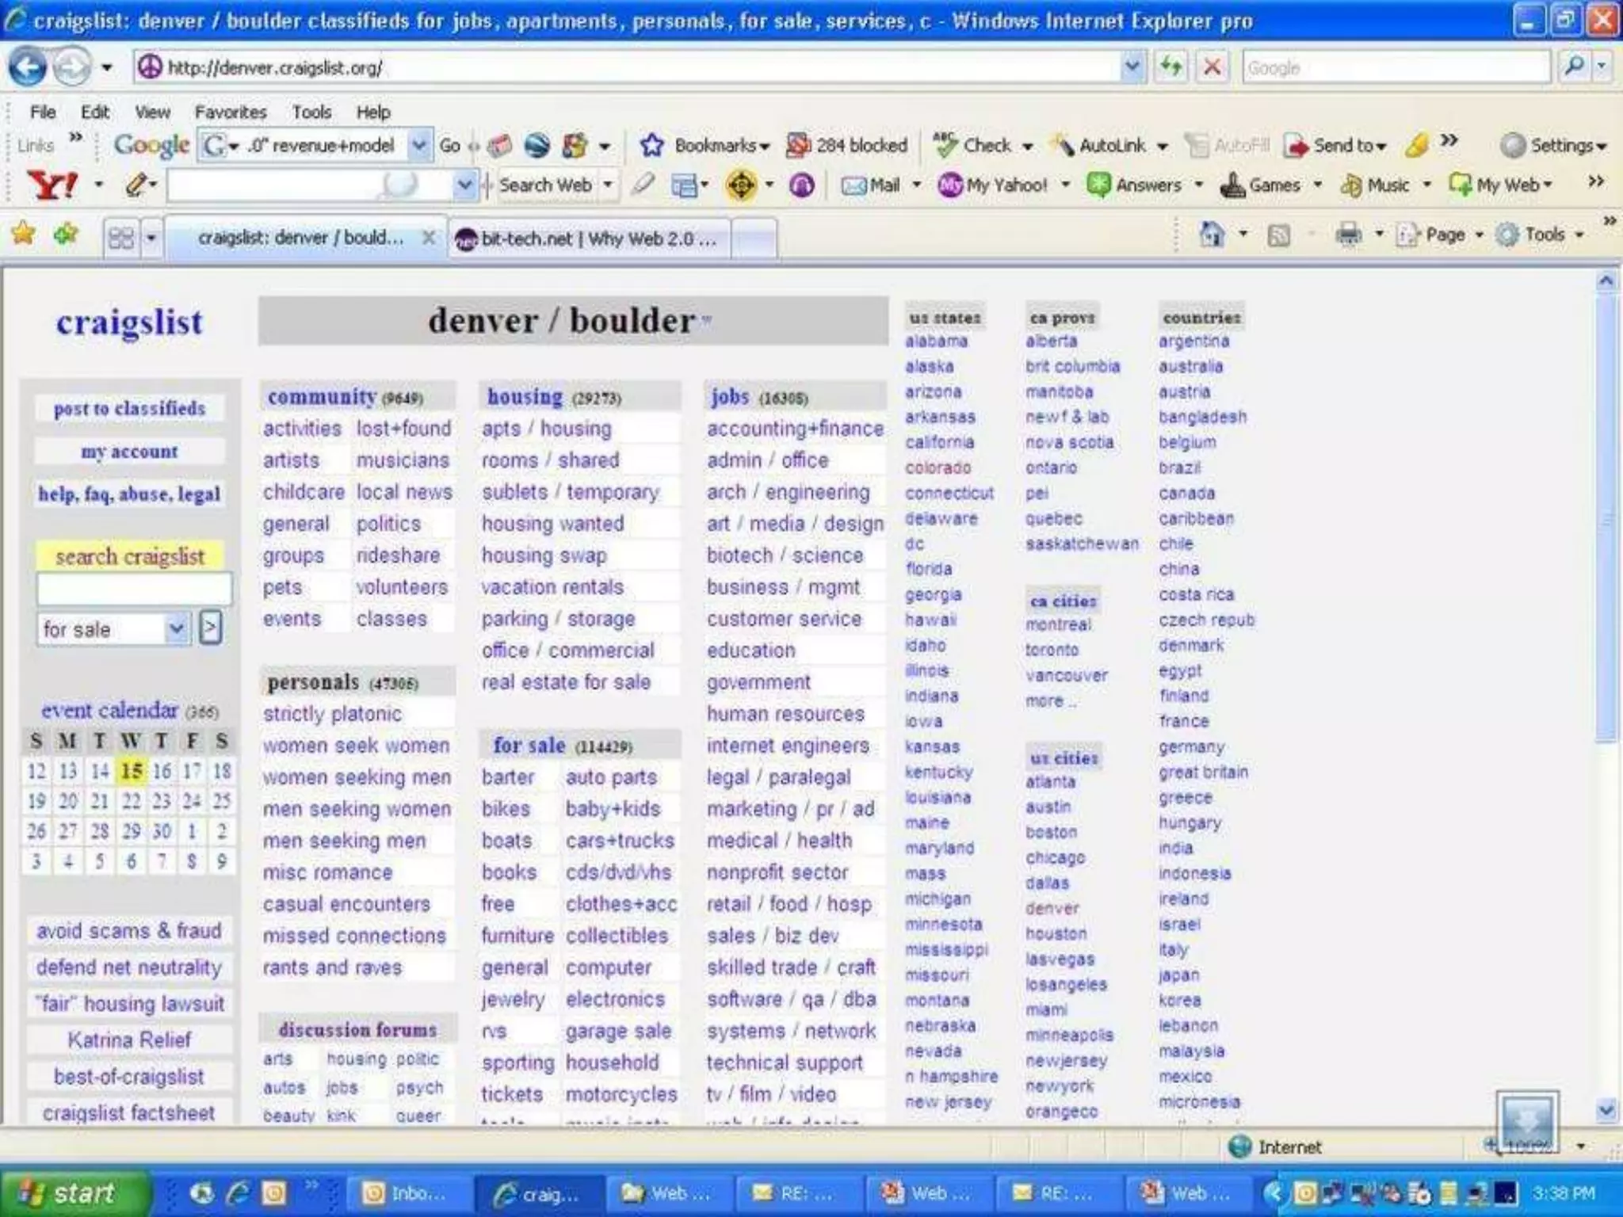
Task: Expand the Tools command bar dropdown
Action: tap(1579, 235)
